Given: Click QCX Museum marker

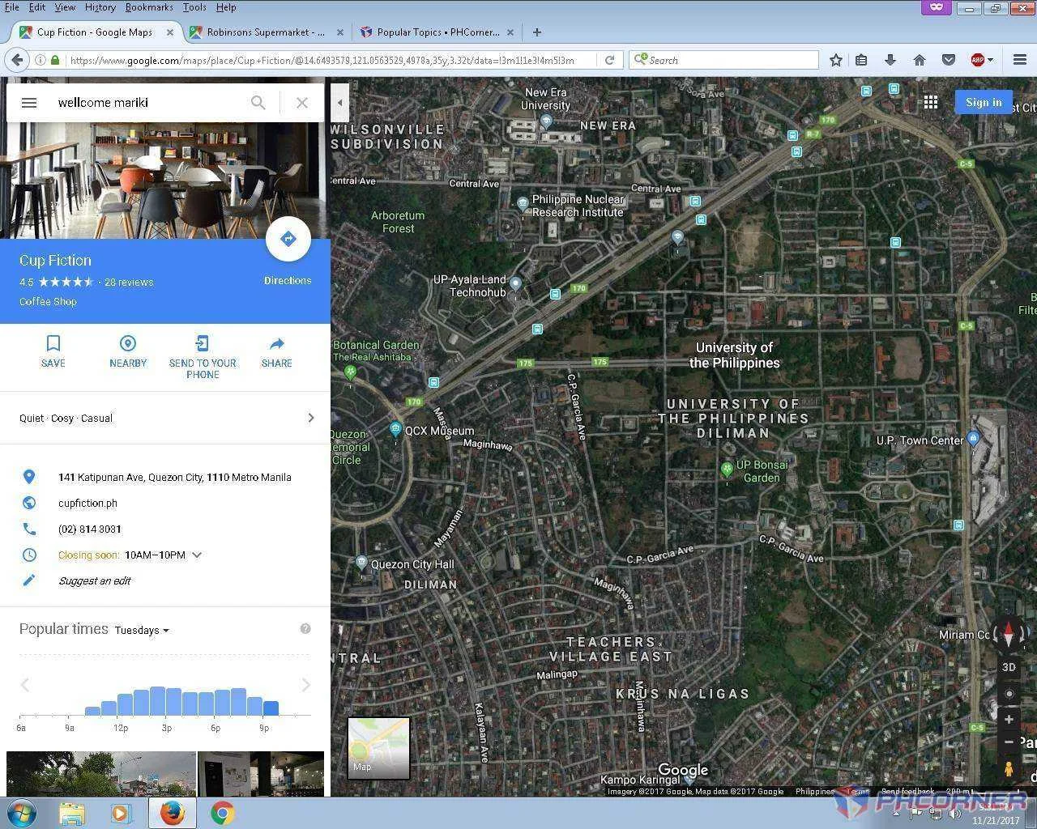Looking at the screenshot, I should pyautogui.click(x=395, y=429).
